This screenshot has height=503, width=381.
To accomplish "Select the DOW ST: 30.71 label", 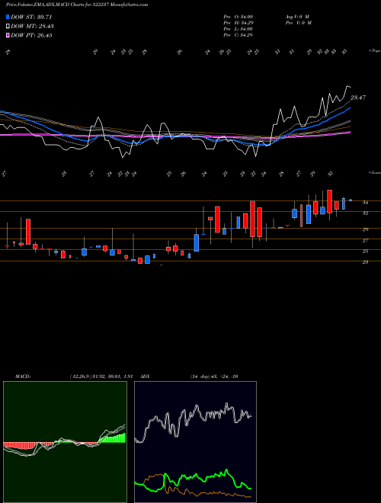I will tap(31, 17).
